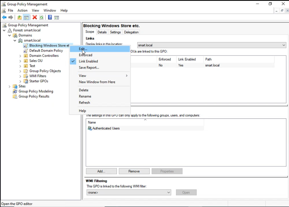Click the Domain Controllers OU icon
Screen dimensions: 289x207
click(26, 56)
